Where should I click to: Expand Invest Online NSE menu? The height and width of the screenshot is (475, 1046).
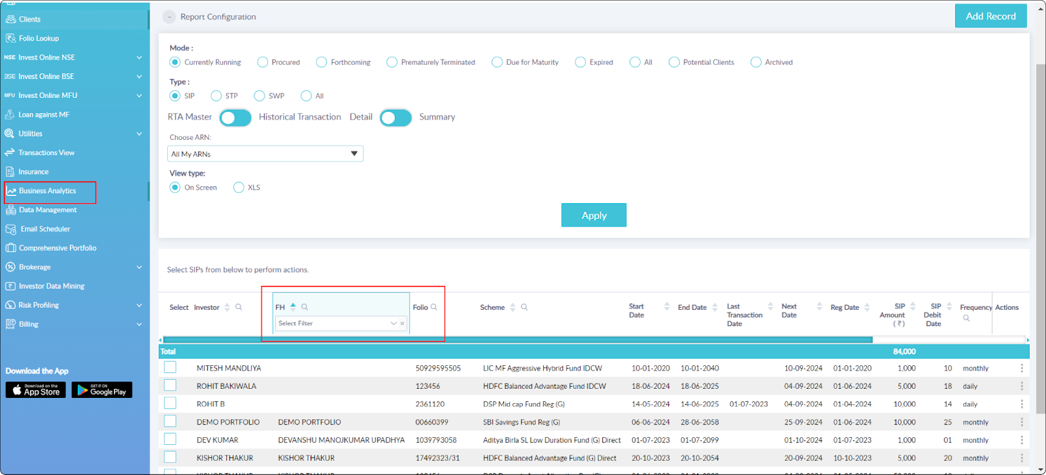coord(139,57)
